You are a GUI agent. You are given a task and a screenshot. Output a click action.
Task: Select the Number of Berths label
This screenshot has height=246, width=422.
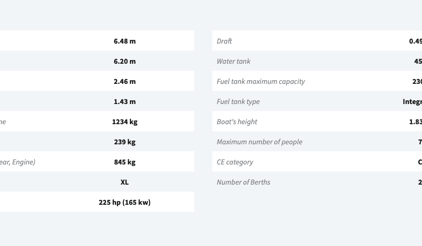tap(243, 182)
